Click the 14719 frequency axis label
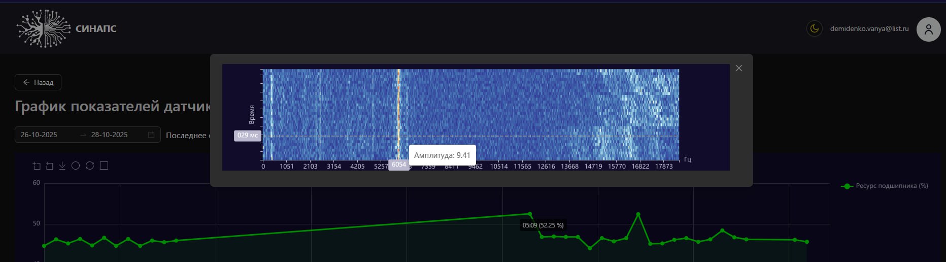This screenshot has height=262, width=946. [593, 167]
